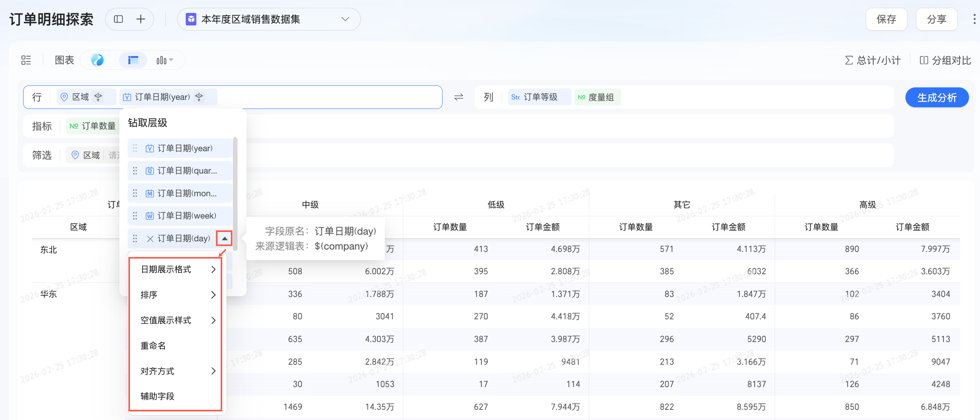Screen dimensions: 980x420
Task: Open the more options vertical dots menu
Action: click(974, 19)
